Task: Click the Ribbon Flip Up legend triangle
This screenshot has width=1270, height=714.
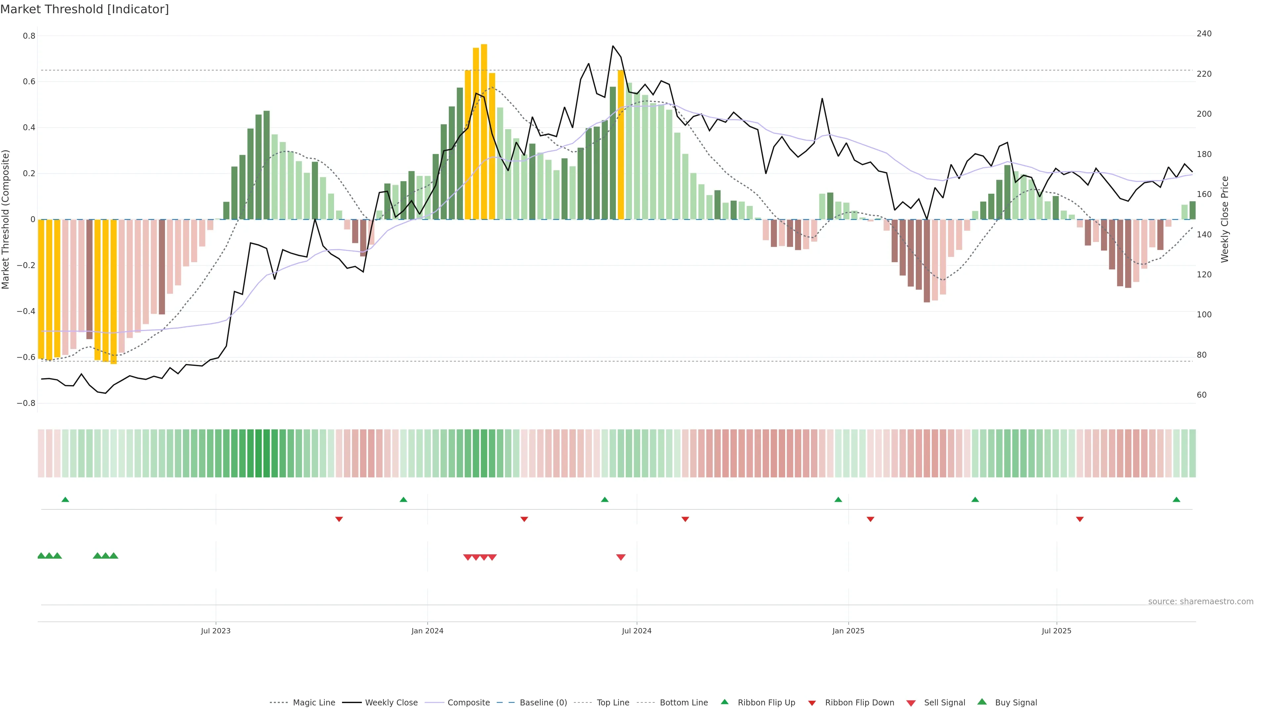Action: (724, 702)
